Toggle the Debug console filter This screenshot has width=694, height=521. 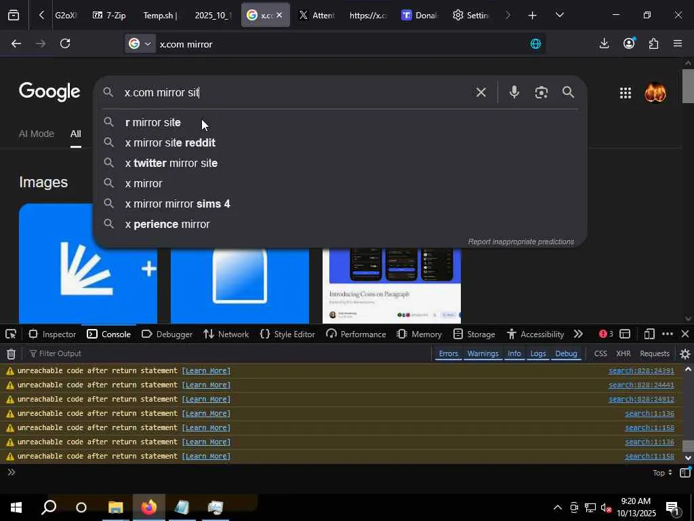pos(566,353)
